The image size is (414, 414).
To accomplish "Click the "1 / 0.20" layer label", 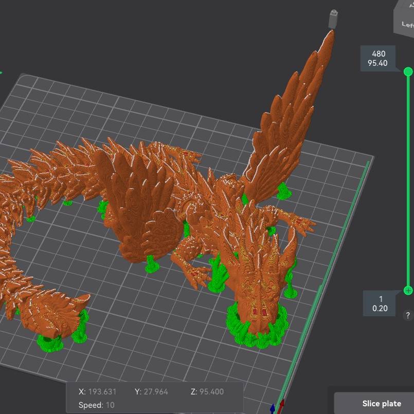I will tap(379, 302).
